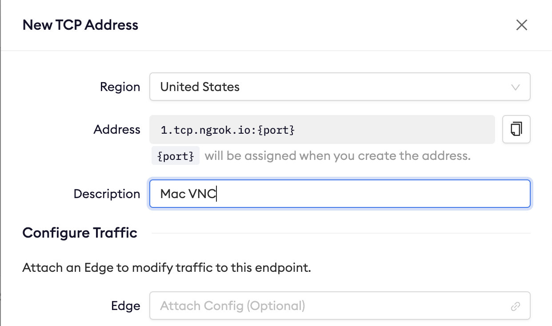Viewport: 552px width, 326px height.
Task: Click the Attach Config (Optional) Edge field
Action: (329, 306)
